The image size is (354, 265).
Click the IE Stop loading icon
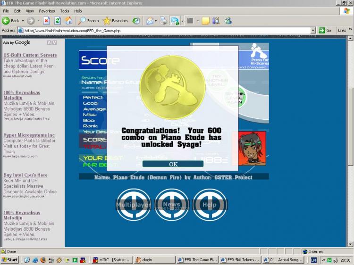click(x=46, y=21)
